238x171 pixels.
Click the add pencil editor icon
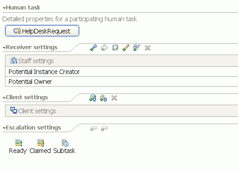point(126,48)
